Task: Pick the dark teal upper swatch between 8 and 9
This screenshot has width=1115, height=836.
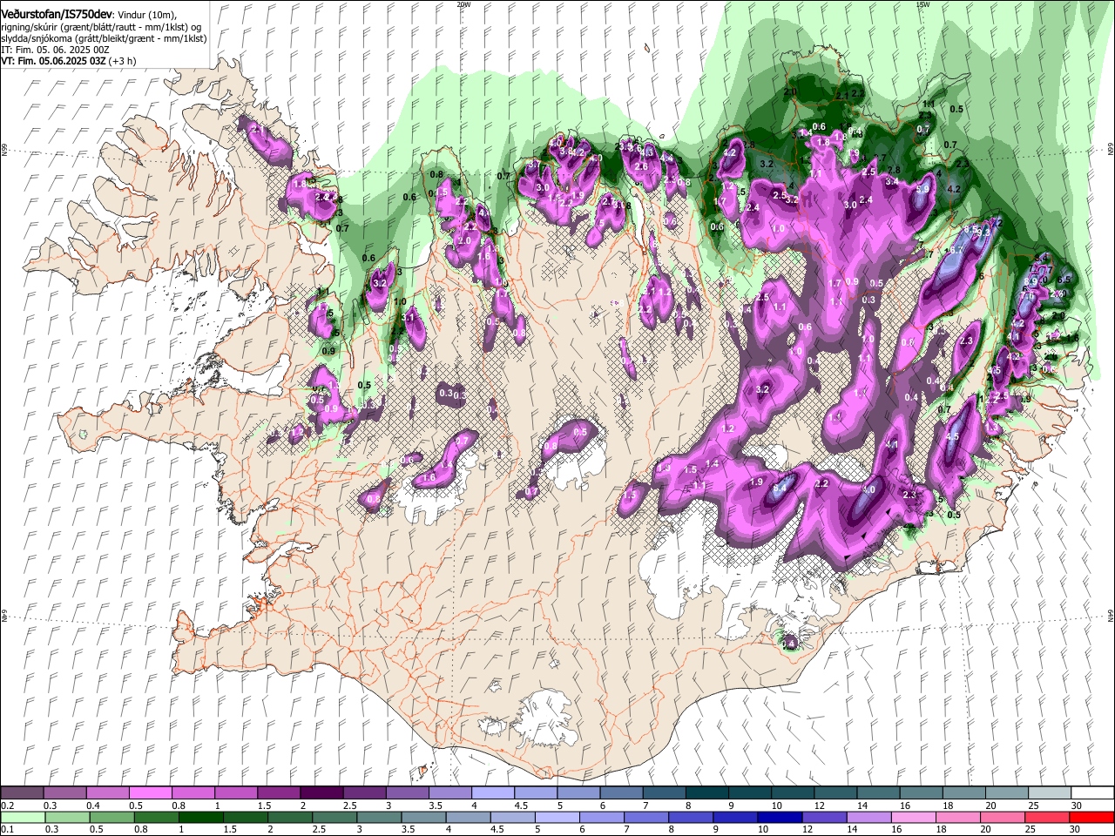Action: (x=706, y=793)
